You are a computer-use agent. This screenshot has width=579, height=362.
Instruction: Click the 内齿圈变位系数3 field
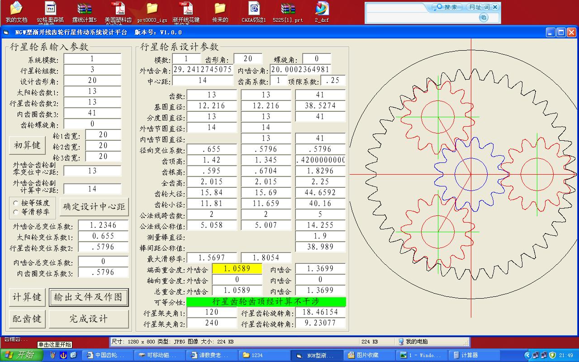[103, 272]
